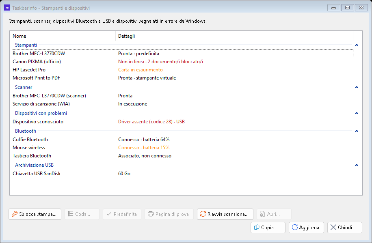Click the Scanner group heading
This screenshot has height=243, width=372.
tap(24, 87)
